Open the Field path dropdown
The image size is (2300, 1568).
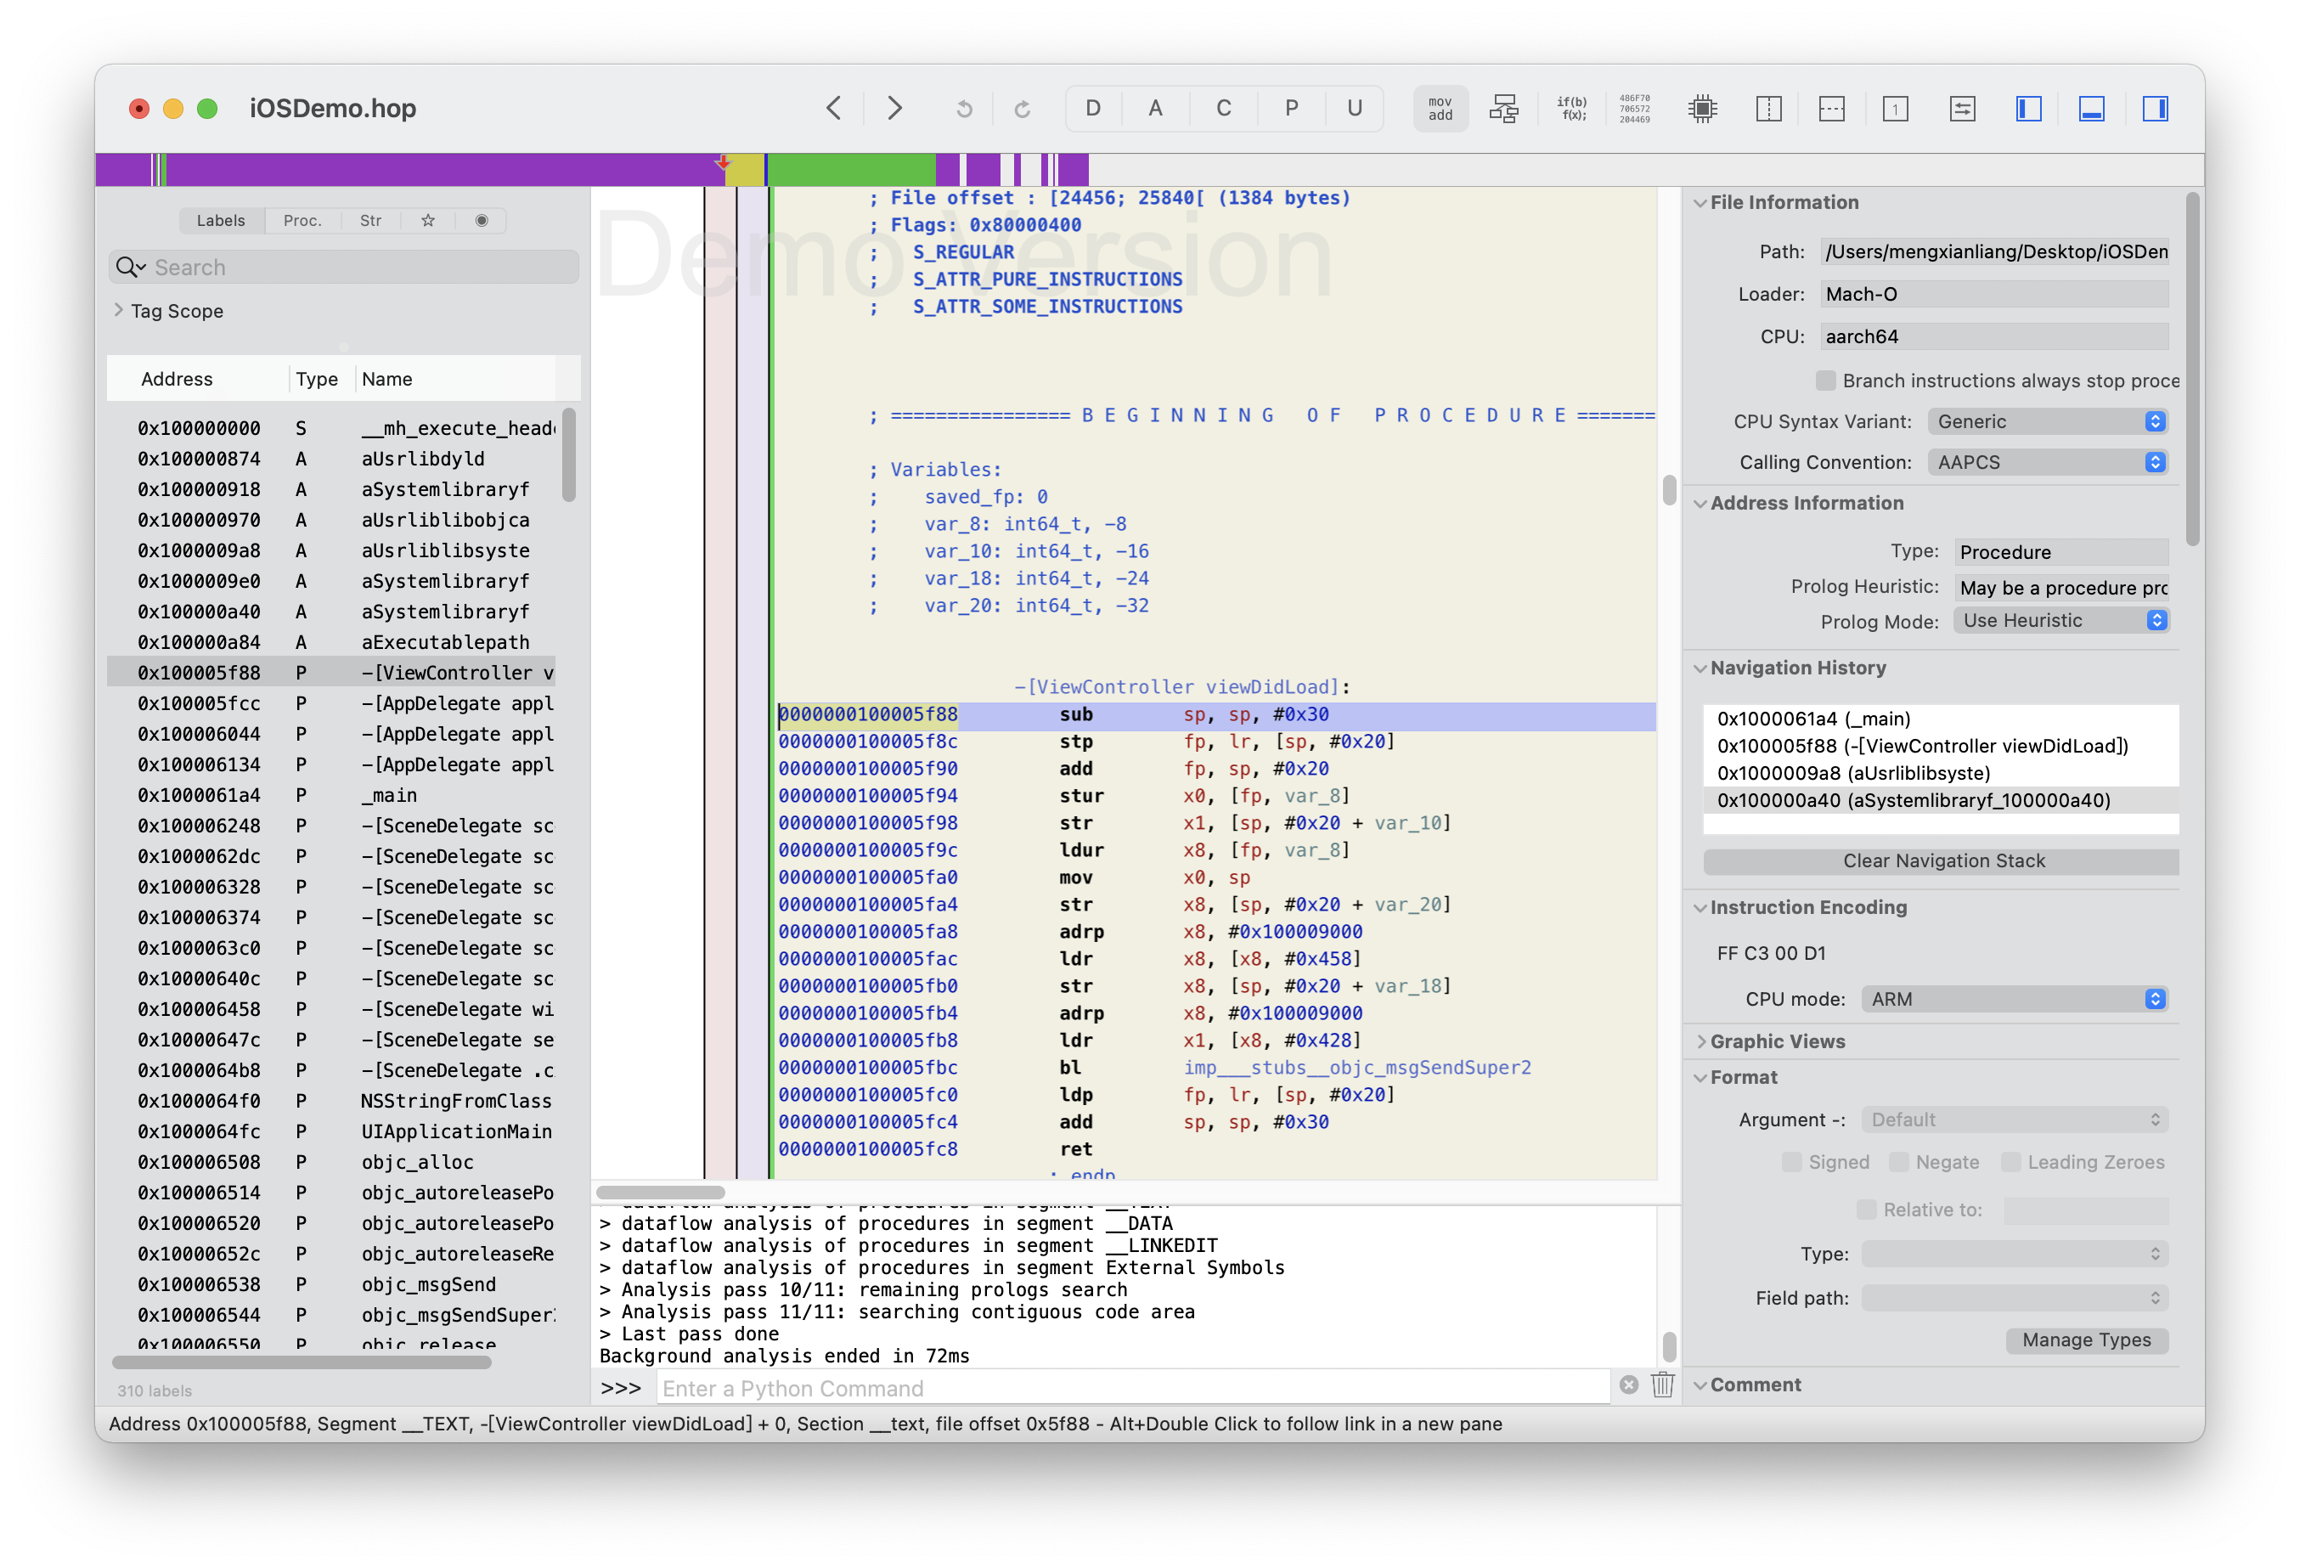tap(2014, 1298)
